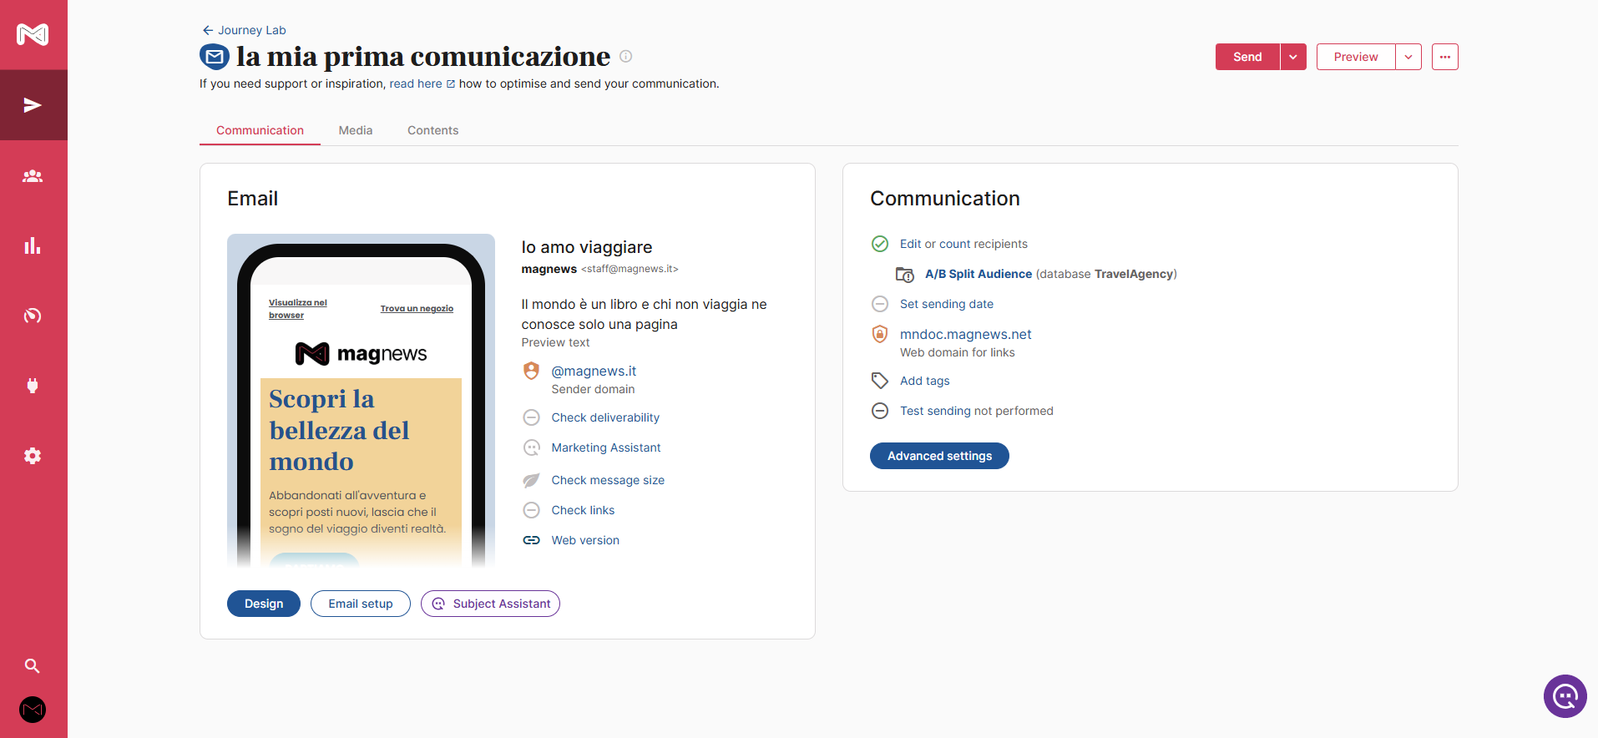Click the Set sending date status circle

[879, 304]
